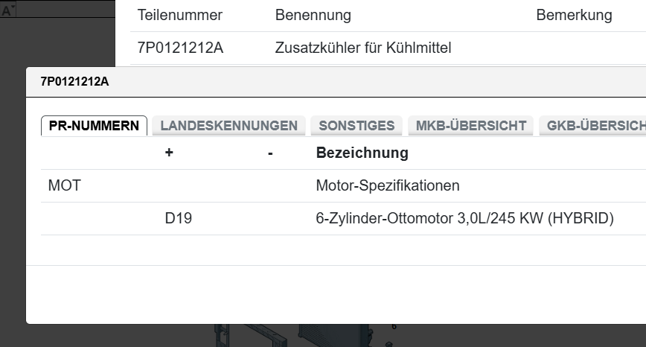Open the LANDESKENNUNGEN tab
Screen dimensions: 646x347
coord(228,126)
